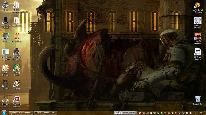Click the red arrow tray icon
206x115 pixels.
pos(140,113)
